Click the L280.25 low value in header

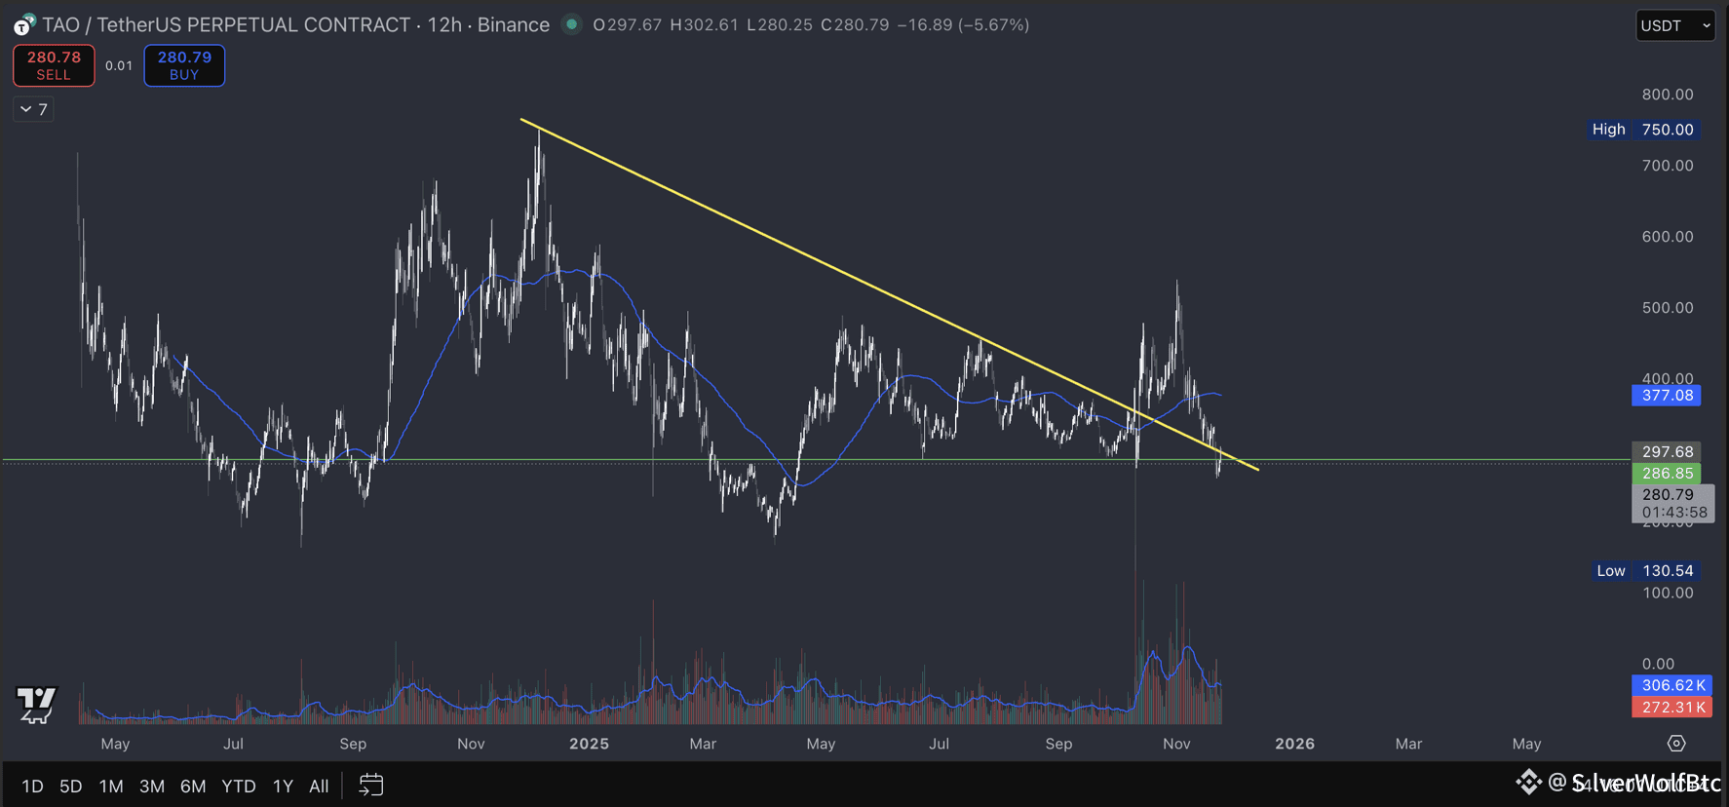pos(780,24)
